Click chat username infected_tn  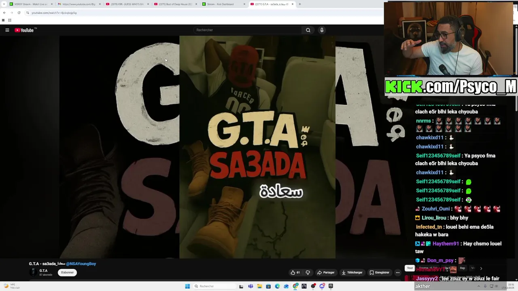[x=429, y=227]
